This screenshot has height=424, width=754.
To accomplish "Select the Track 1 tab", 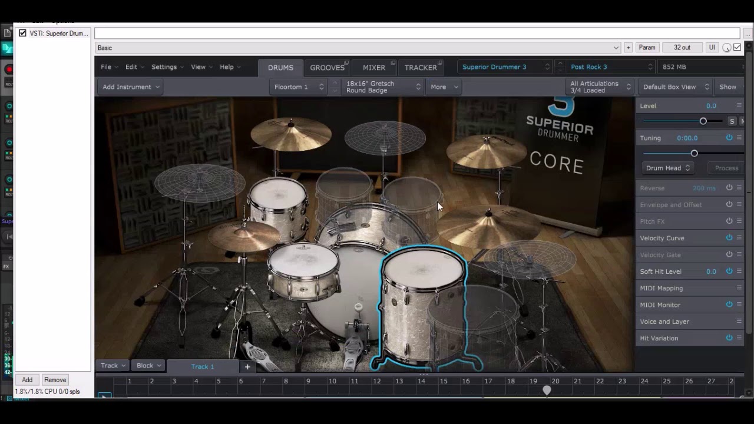I will coord(203,366).
